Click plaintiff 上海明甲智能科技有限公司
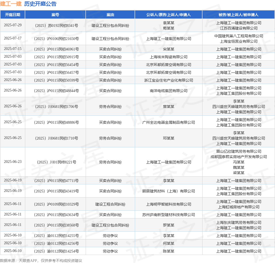Image resolution: width=275 pixels, height=263 pixels. coord(169,204)
